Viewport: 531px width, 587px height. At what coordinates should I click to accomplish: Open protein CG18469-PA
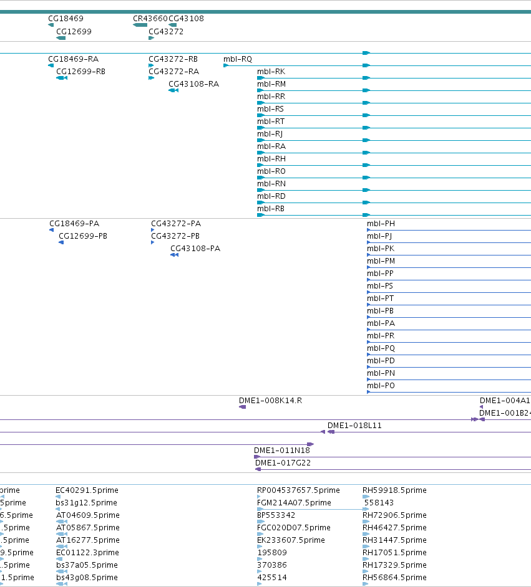[x=74, y=224]
